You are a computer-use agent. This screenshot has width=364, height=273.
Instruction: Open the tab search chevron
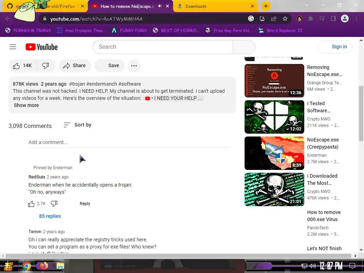tap(307, 5)
